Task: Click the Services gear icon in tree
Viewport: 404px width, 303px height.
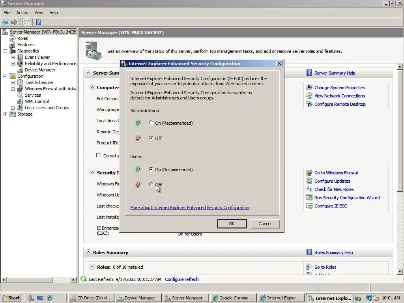Action: coord(20,95)
